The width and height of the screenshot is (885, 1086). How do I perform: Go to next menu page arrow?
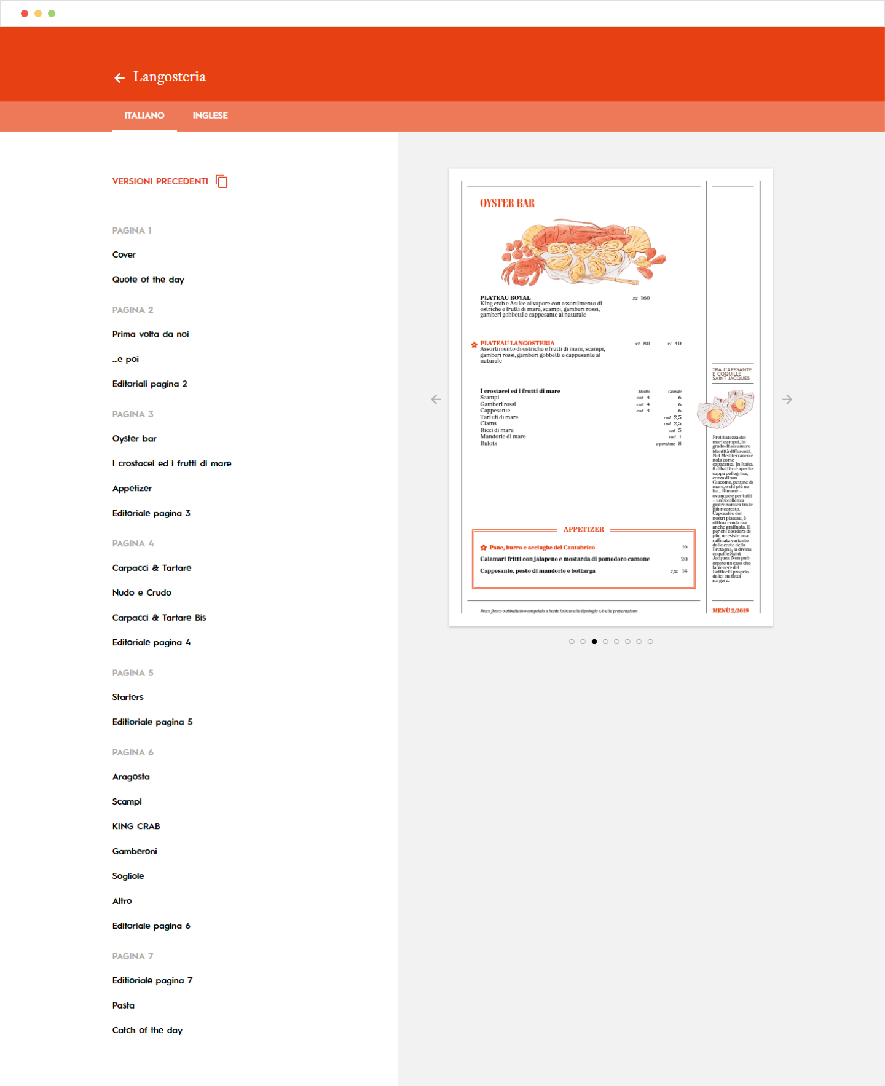787,399
